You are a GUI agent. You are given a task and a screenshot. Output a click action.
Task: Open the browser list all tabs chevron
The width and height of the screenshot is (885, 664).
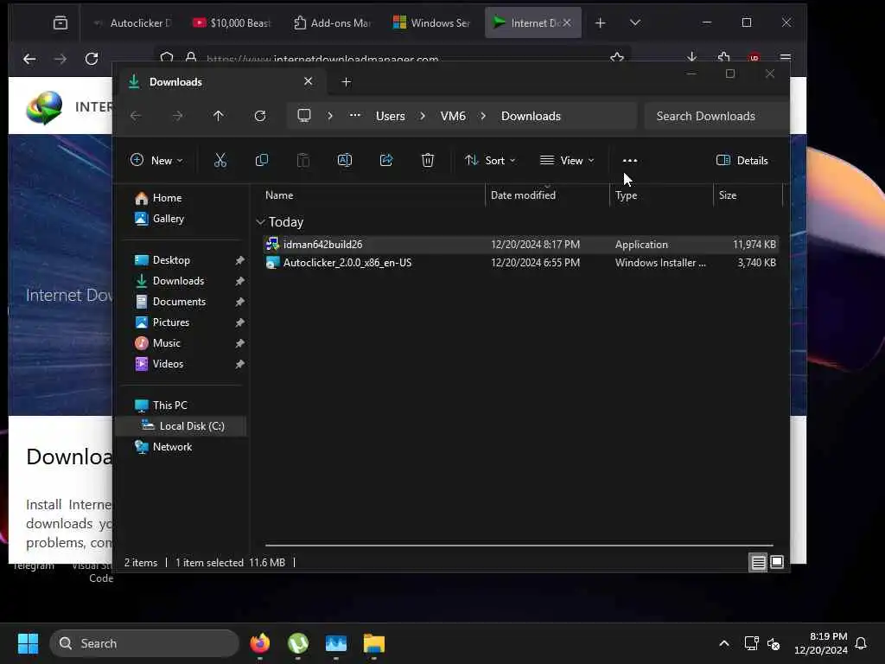coord(635,22)
